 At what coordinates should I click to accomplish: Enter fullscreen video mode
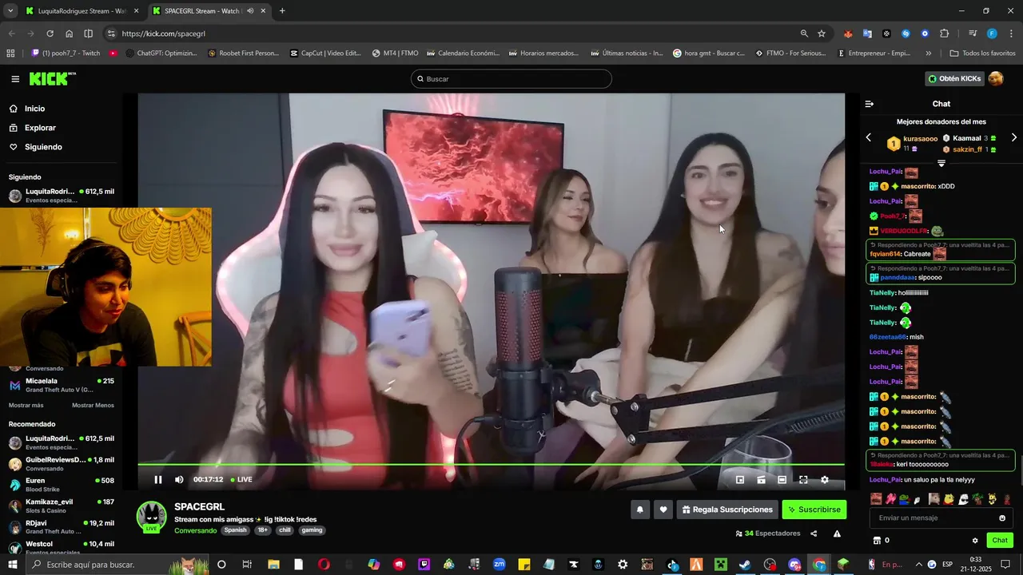[x=803, y=480]
